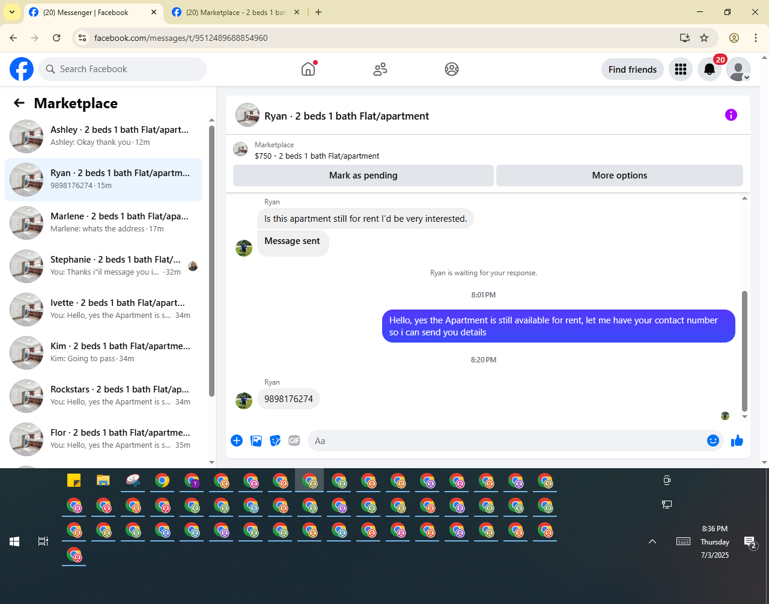Image resolution: width=769 pixels, height=604 pixels.
Task: Open Chrome three-dot menu
Action: [756, 38]
